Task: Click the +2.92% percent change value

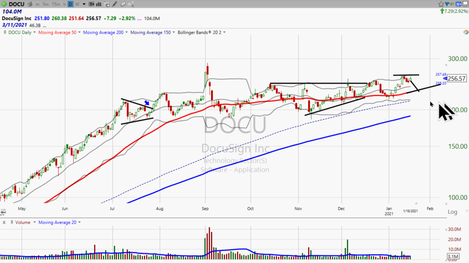Action: pos(127,18)
